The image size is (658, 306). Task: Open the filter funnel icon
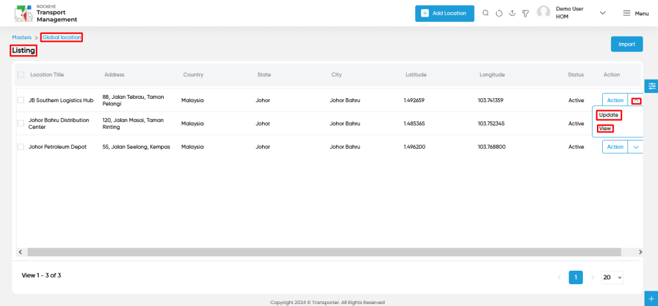(526, 13)
